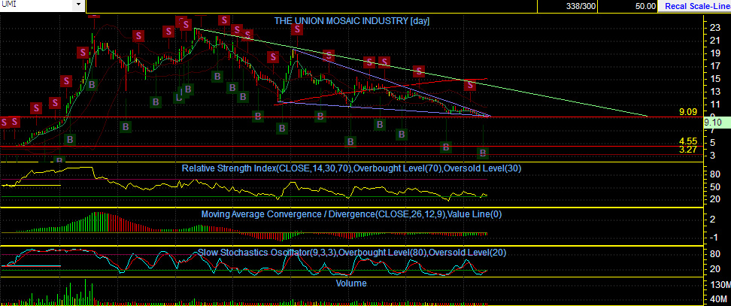Click the 3.27 price level label
This screenshot has width=731, height=306.
click(687, 150)
